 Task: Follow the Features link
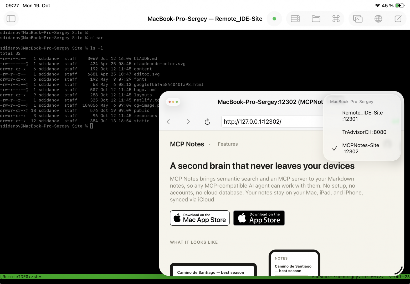tap(228, 144)
